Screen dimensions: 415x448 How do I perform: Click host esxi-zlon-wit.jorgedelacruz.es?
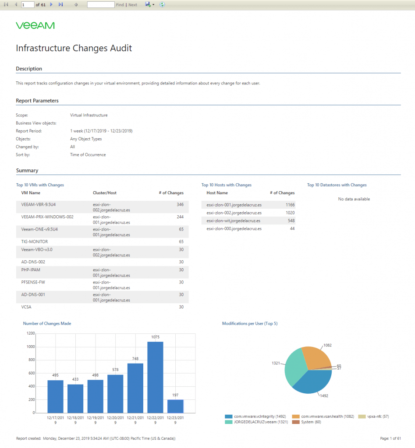point(233,221)
